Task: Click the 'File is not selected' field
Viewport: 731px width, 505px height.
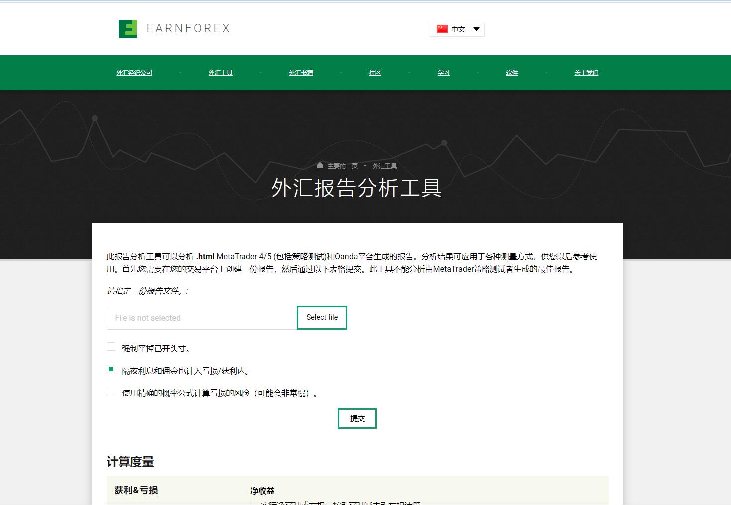Action: [x=202, y=318]
